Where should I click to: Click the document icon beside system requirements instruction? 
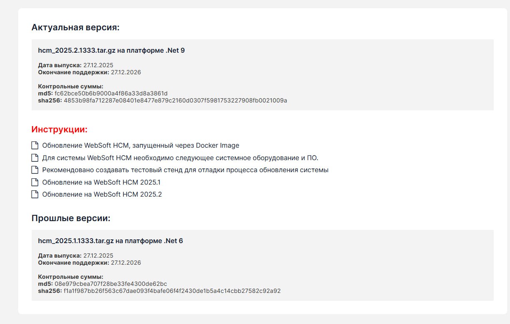click(x=35, y=158)
